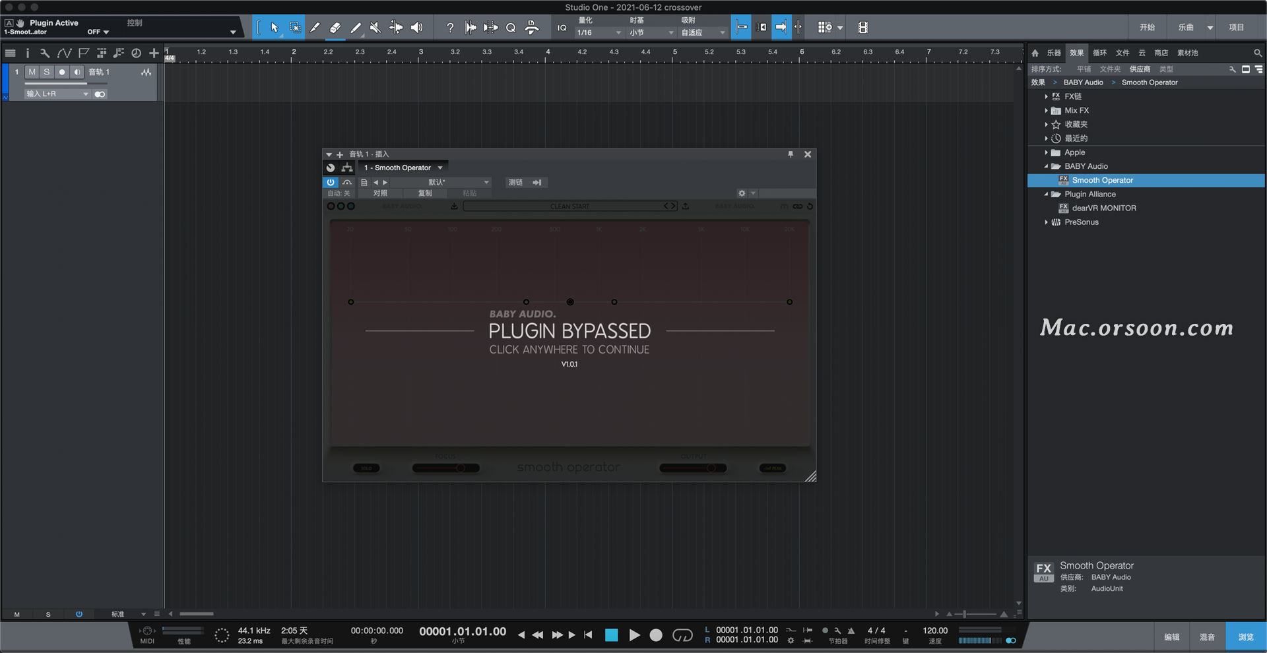Click the timeline zoom slider at bottom right
Viewport: 1267px width, 653px height.
point(977,614)
